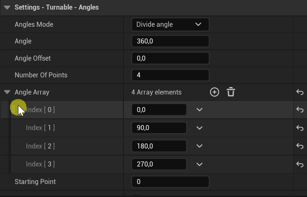
Task: Open Index 3 element options chevron
Action: [x=200, y=164]
